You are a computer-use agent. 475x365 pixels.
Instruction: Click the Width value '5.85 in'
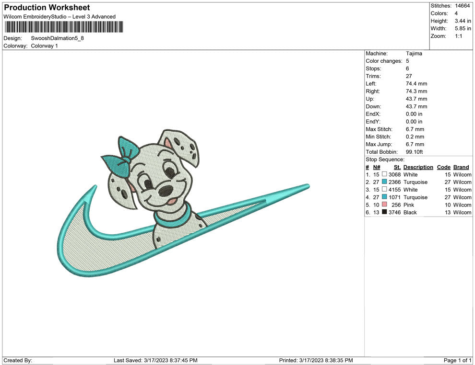coord(463,28)
